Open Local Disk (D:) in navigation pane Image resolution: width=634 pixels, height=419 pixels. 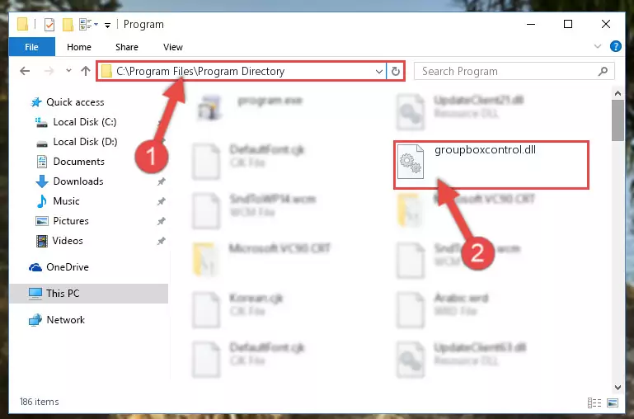pos(77,142)
